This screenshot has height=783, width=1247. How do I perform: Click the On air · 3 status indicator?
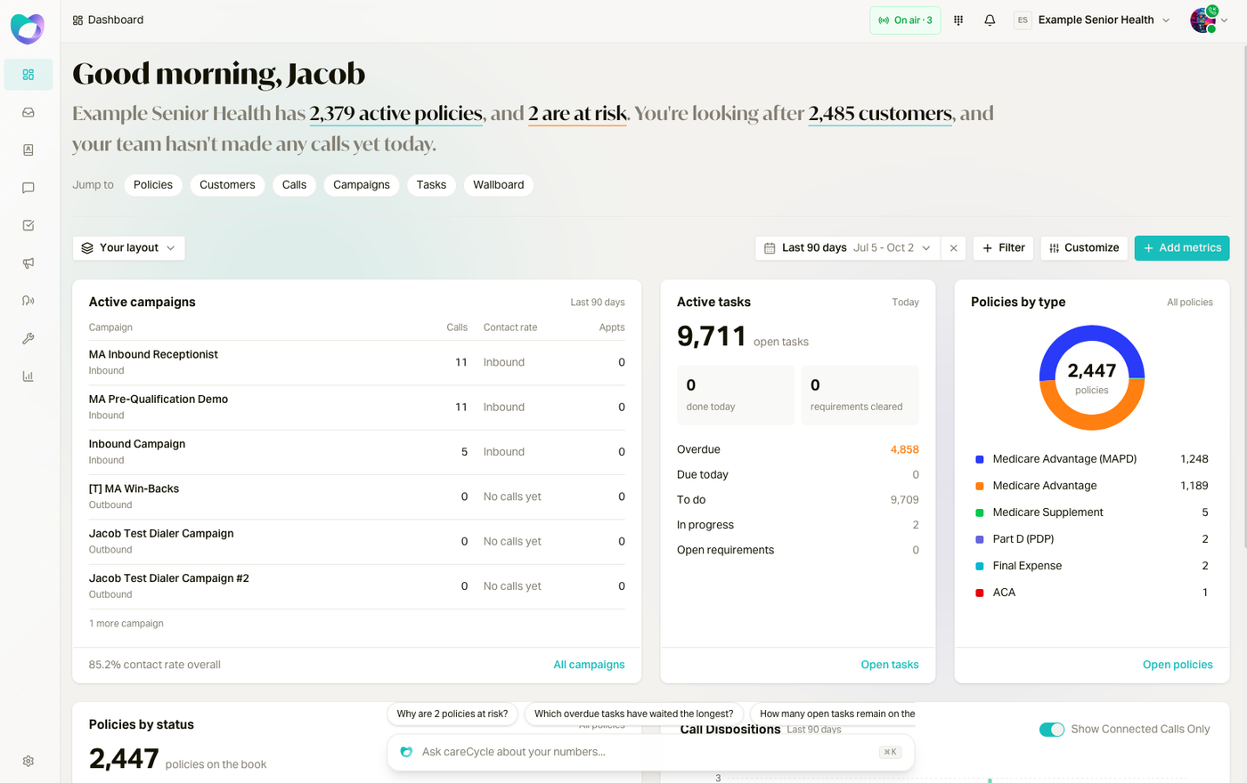click(905, 20)
